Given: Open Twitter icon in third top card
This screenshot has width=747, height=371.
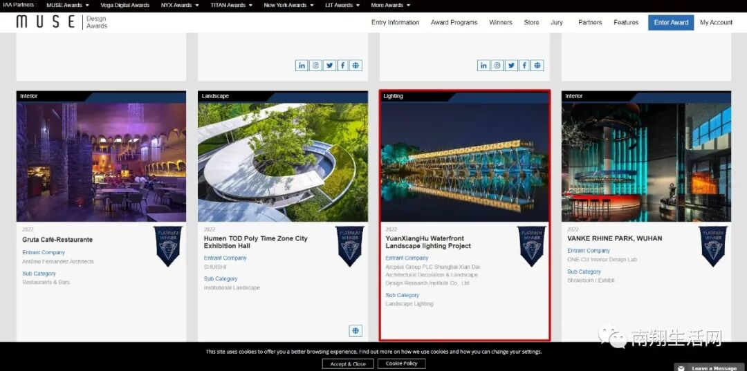Looking at the screenshot, I should click(x=511, y=66).
